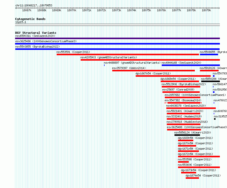227x188 pixels.
Task: Open variant nsv4205903 (gnomADStructuralVariants)
Action: pos(109,57)
